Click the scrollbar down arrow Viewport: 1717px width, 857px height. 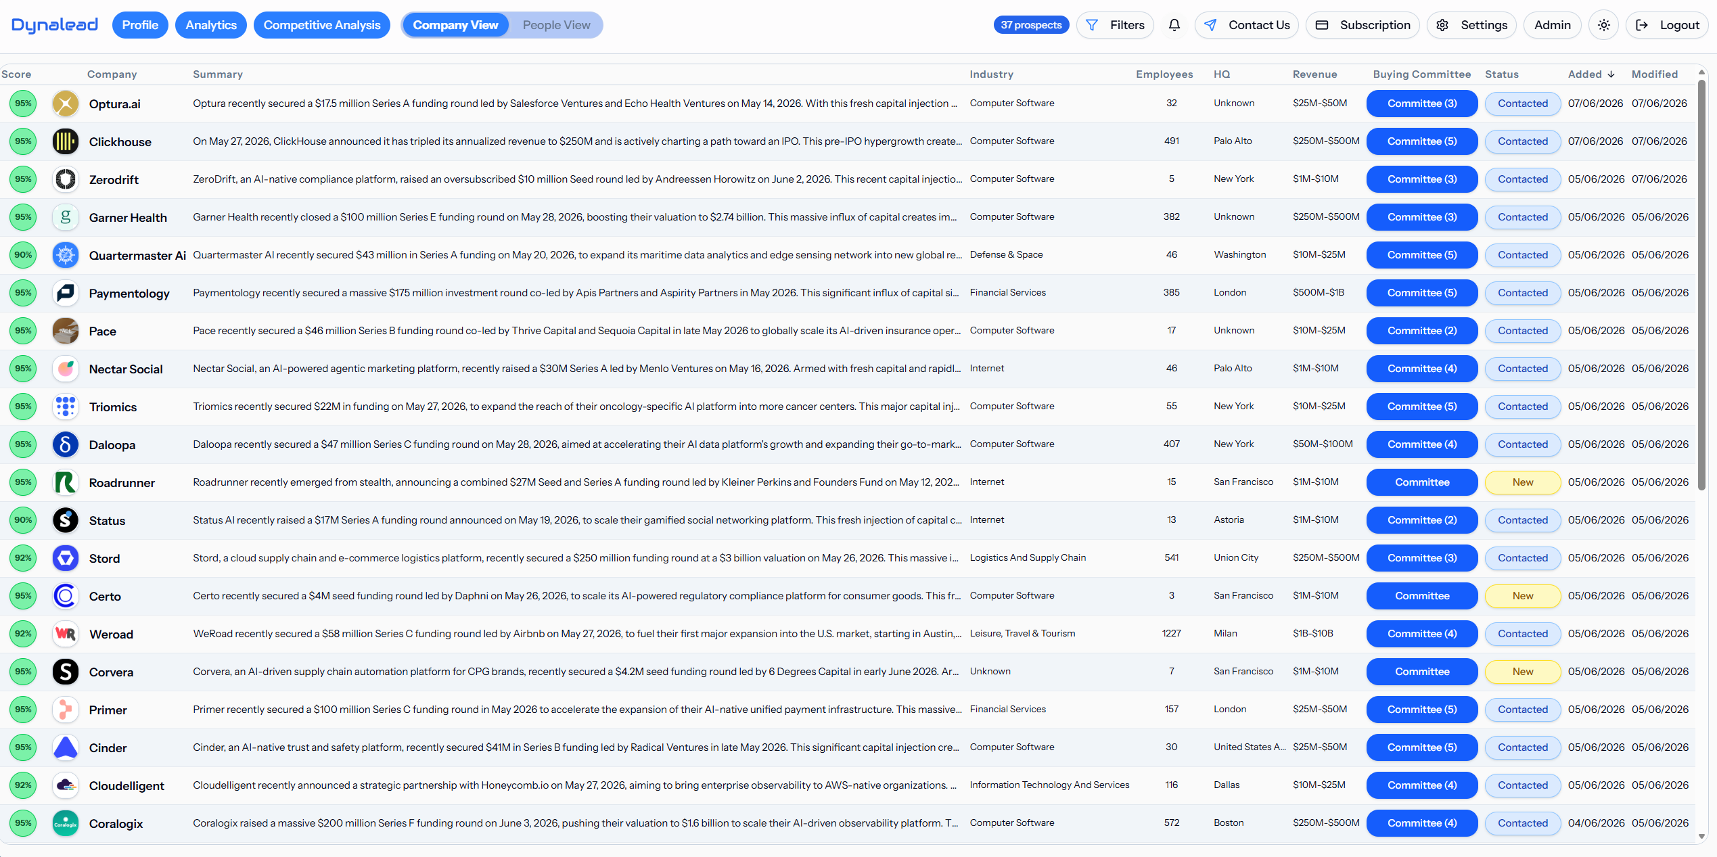[x=1702, y=837]
